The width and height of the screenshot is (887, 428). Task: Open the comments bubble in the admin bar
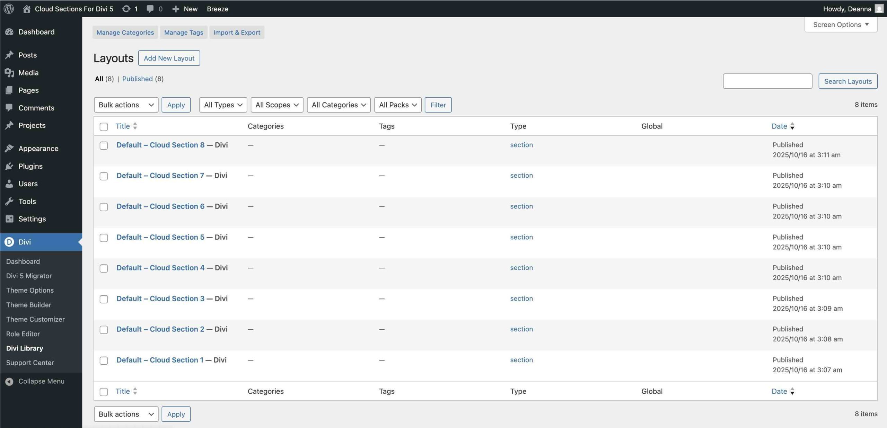point(150,9)
